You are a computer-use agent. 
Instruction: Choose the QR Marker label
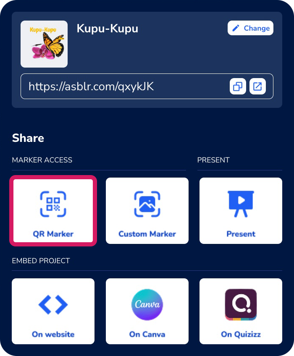pyautogui.click(x=53, y=234)
